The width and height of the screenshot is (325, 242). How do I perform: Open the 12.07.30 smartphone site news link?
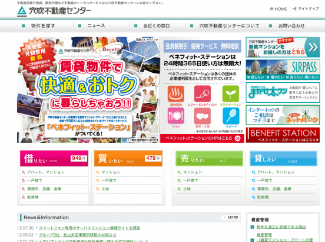click(x=89, y=228)
